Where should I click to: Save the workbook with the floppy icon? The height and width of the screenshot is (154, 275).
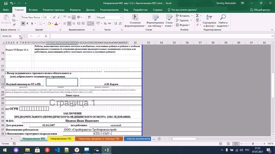tap(6, 3)
